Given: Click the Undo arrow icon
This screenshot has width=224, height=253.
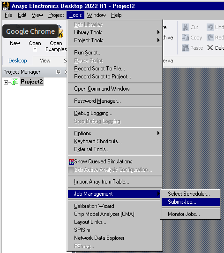Looking at the screenshot, I should coord(210,27).
